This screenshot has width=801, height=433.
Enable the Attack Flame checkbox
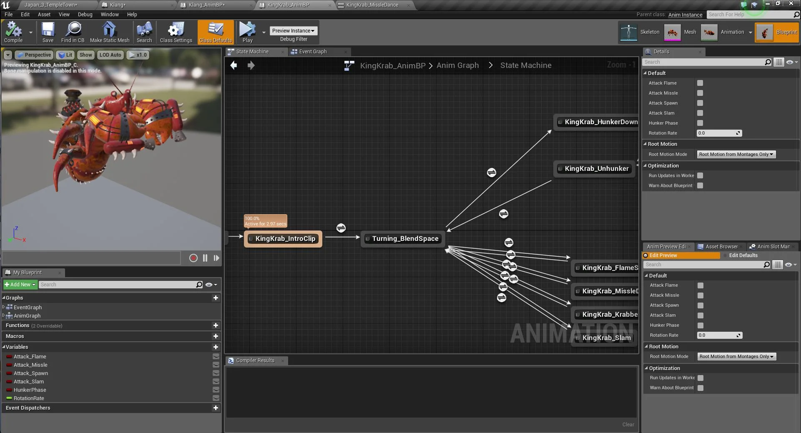pos(699,83)
